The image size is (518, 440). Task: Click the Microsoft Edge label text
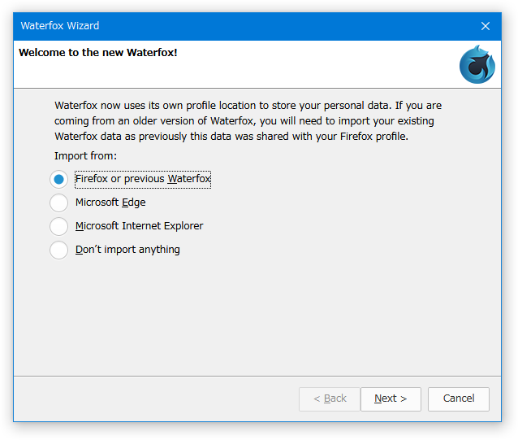pos(110,203)
